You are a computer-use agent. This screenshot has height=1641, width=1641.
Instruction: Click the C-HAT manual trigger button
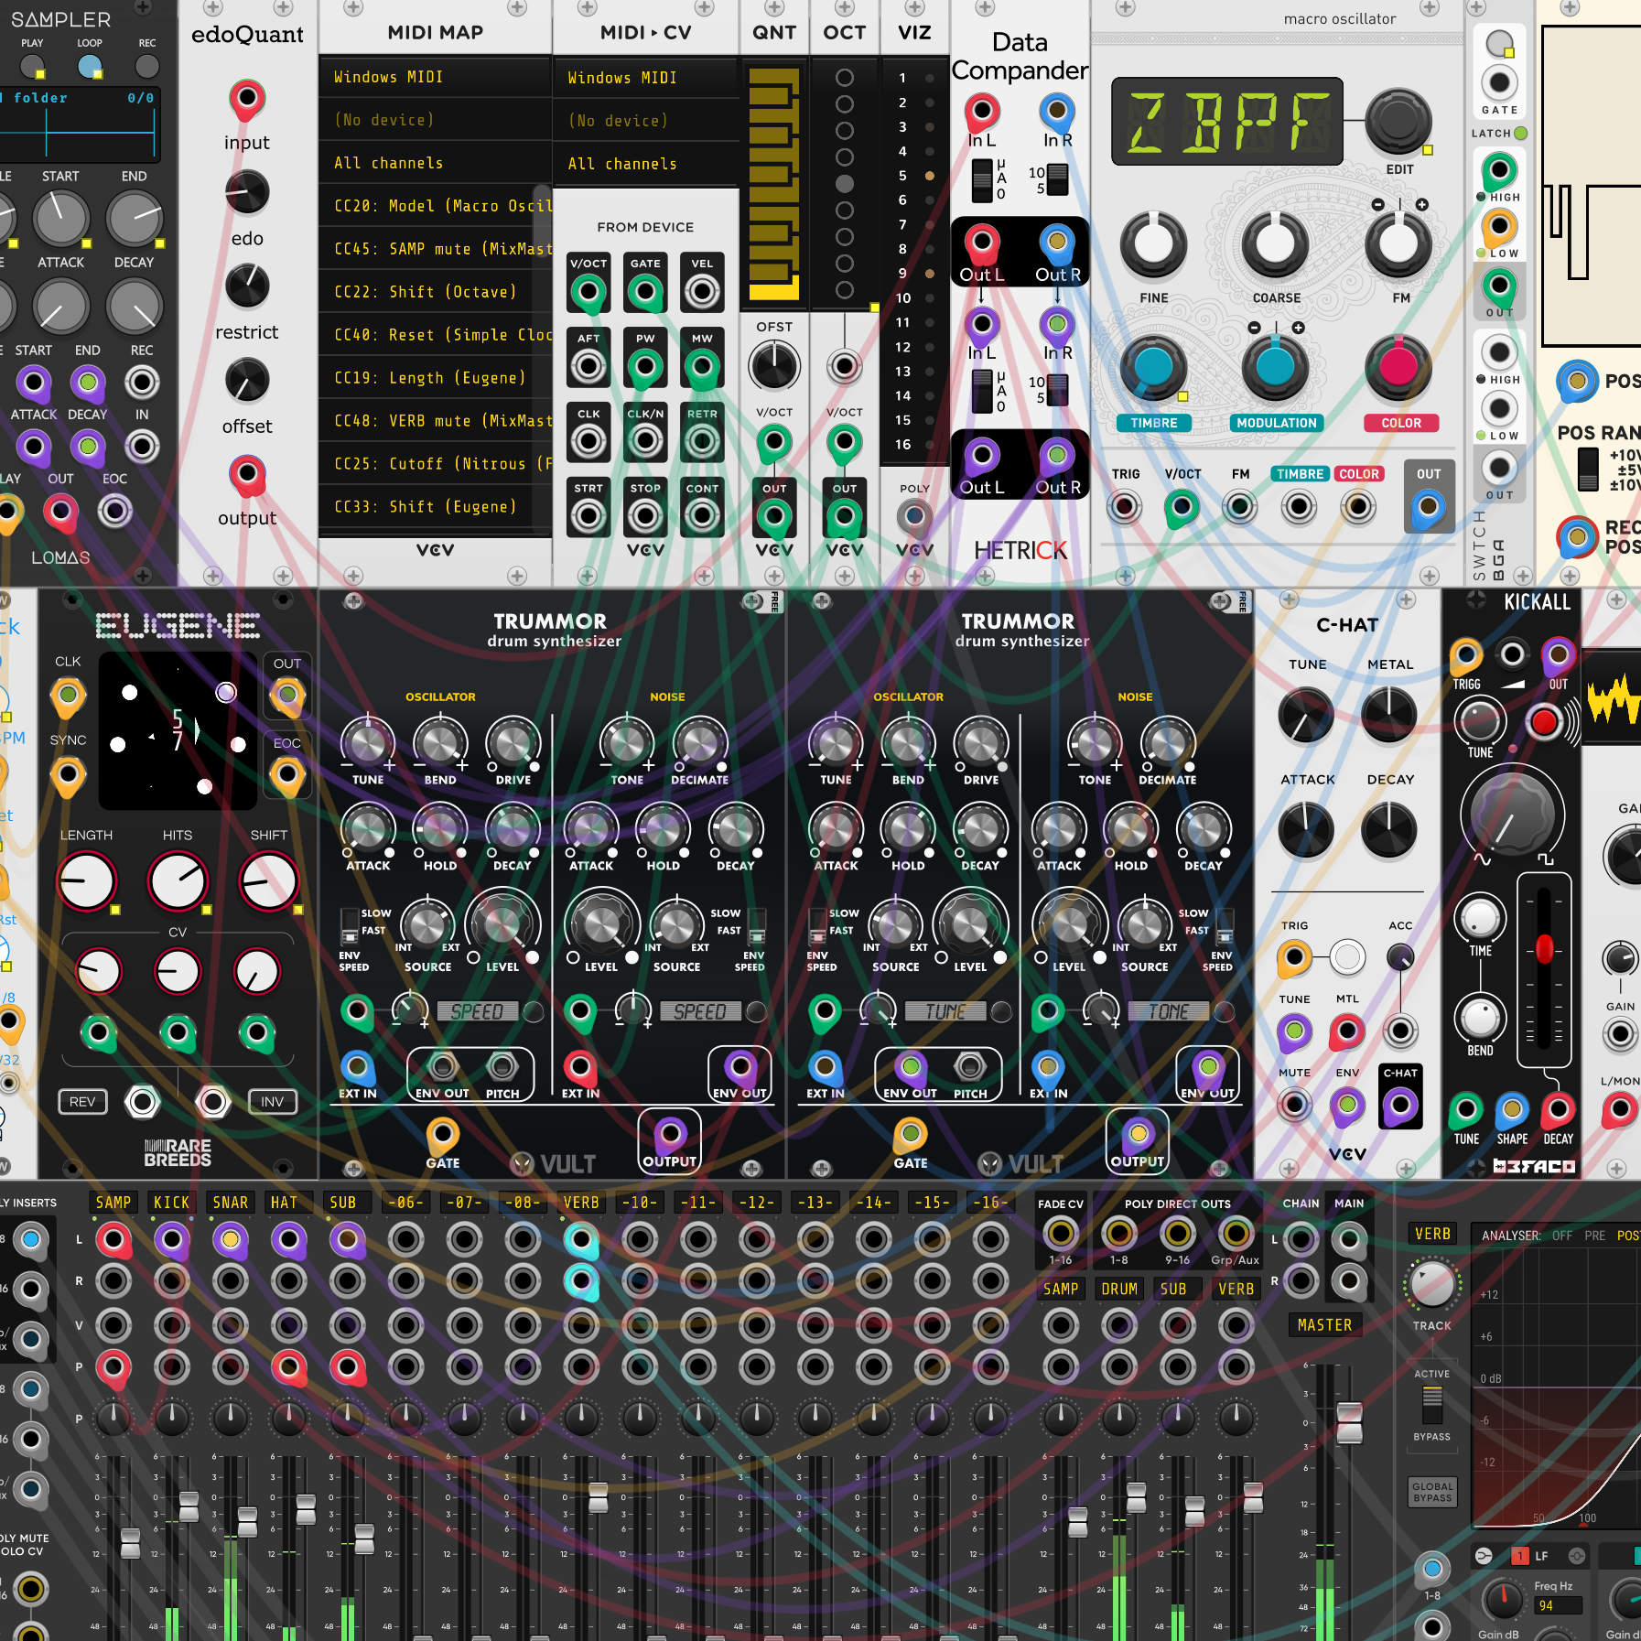coord(1347,958)
